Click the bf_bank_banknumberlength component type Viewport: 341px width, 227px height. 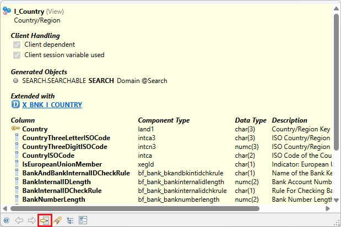179,200
